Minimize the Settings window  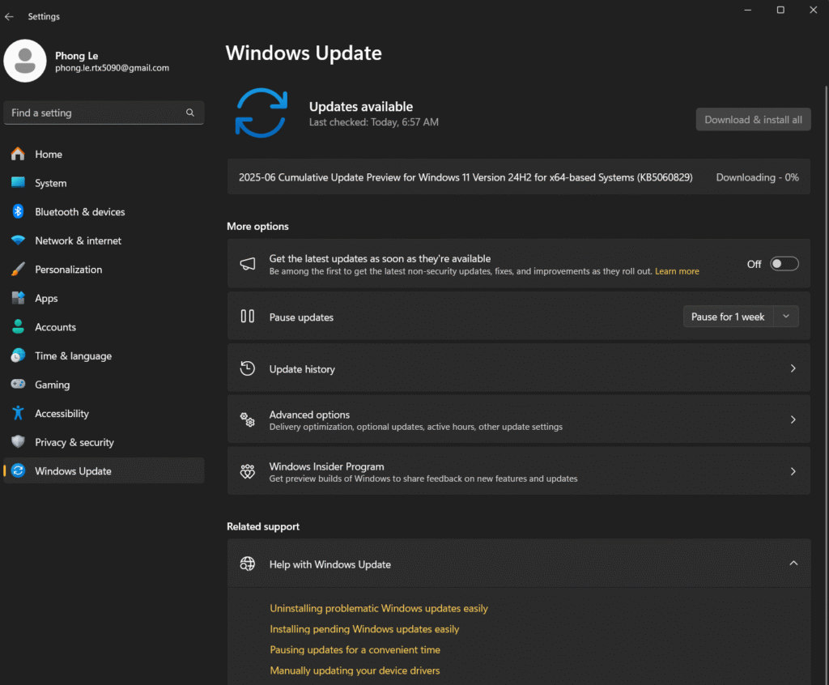coord(747,10)
